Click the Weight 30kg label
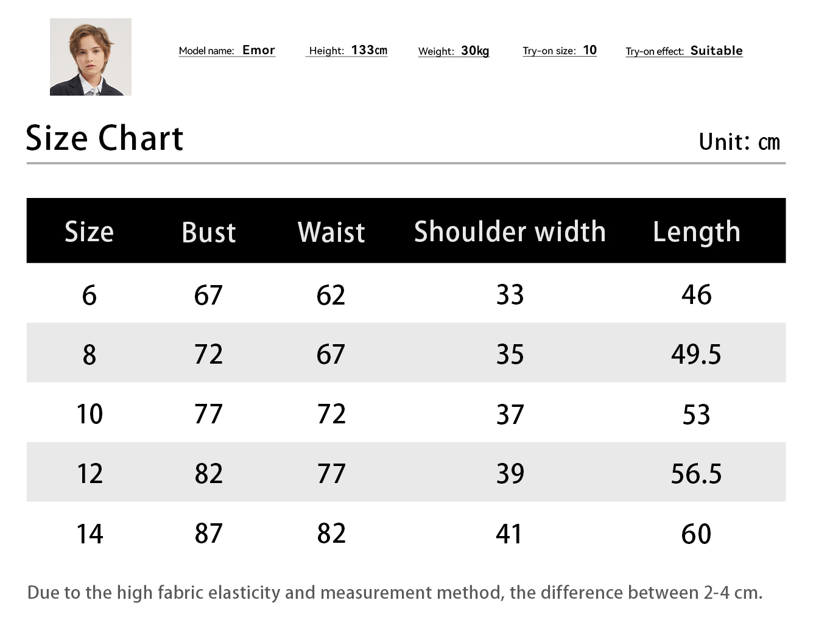The image size is (816, 639). (454, 51)
